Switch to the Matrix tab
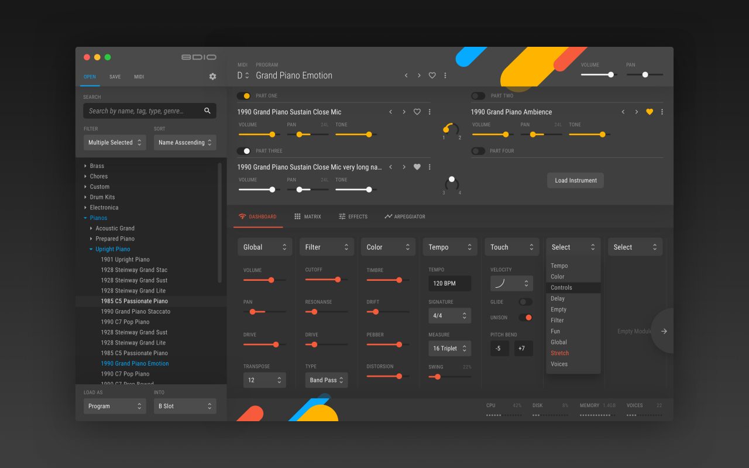 point(307,216)
